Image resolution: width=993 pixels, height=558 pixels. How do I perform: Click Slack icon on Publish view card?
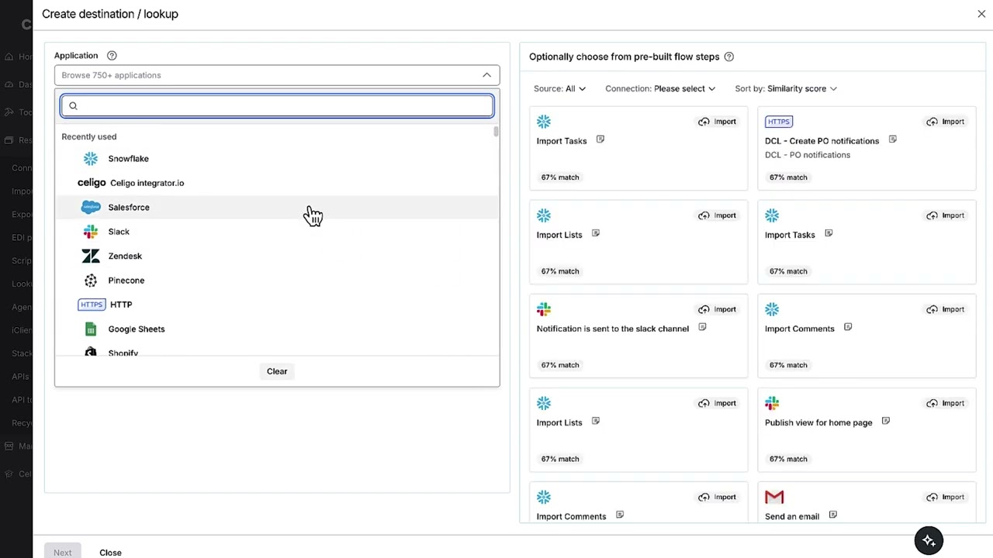[772, 403]
